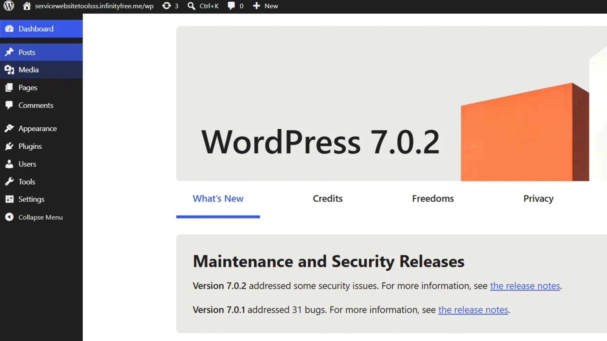This screenshot has width=607, height=341.
Task: Collapse the admin sidebar menu
Action: pos(41,217)
